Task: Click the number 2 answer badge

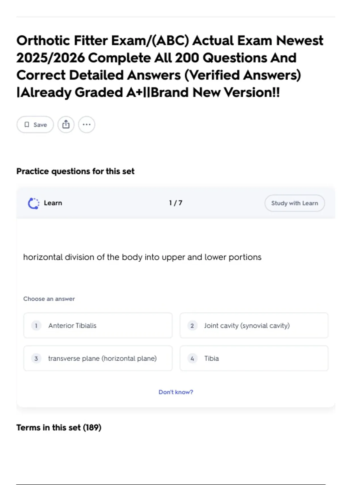Action: point(192,326)
